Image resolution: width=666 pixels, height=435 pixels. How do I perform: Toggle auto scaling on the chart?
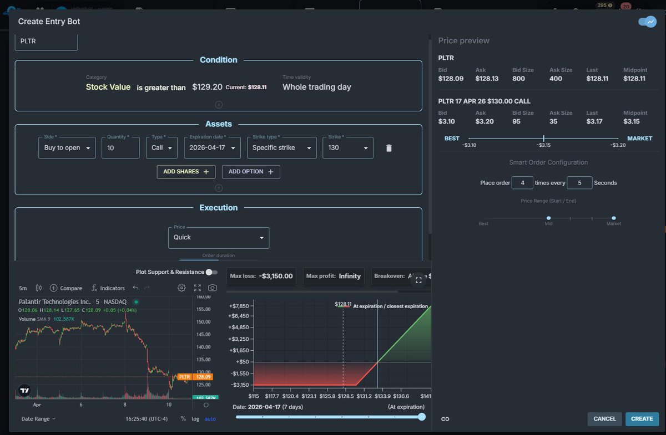[210, 418]
